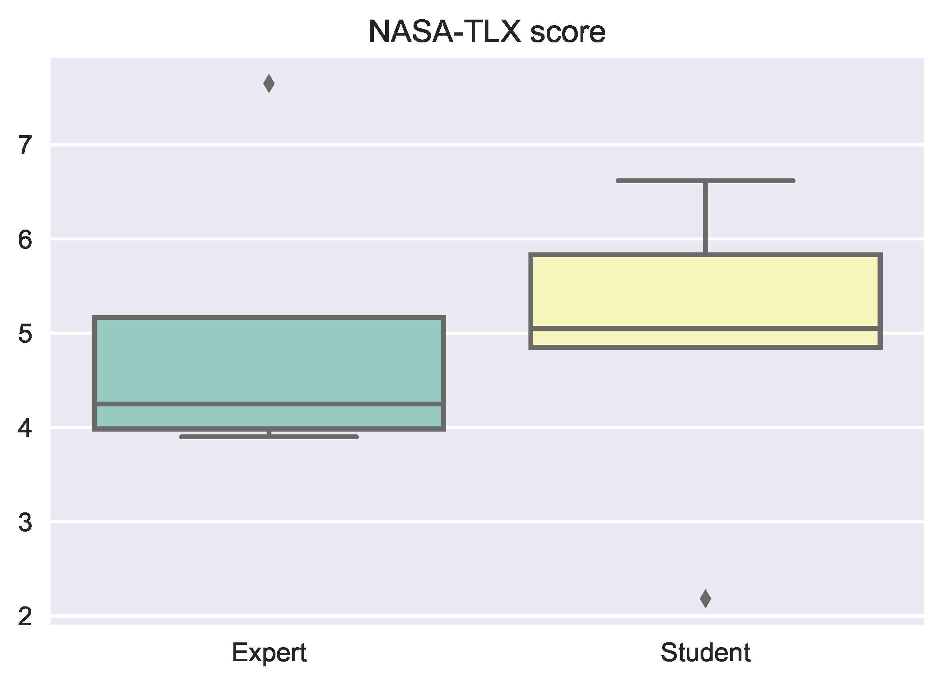Click the Expert outlier diamond marker

tap(269, 83)
